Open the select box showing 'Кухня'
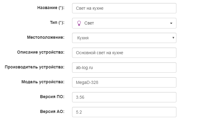 coord(124,38)
